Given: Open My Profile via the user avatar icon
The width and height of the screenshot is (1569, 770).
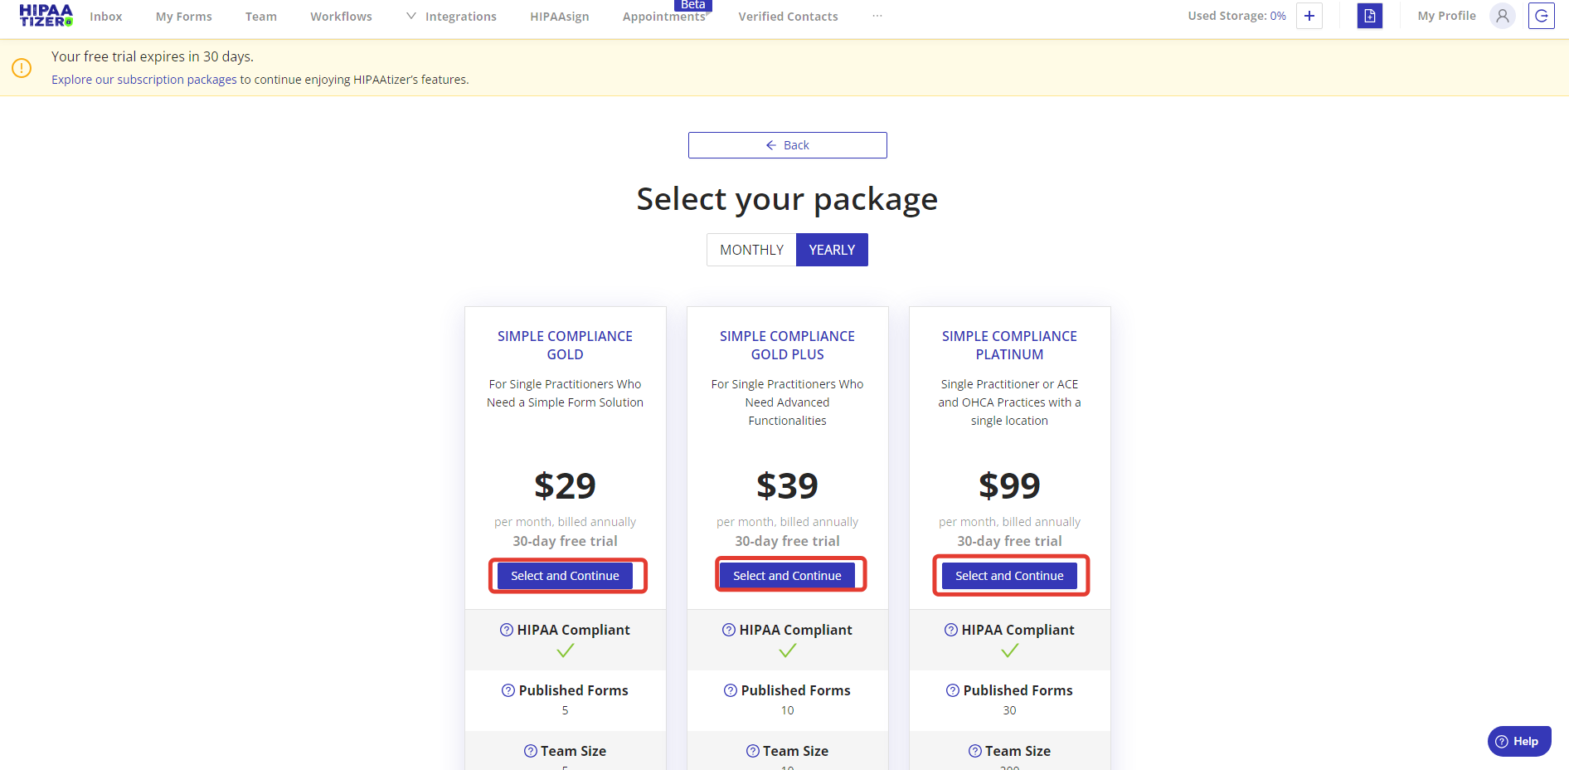Looking at the screenshot, I should click(1502, 16).
